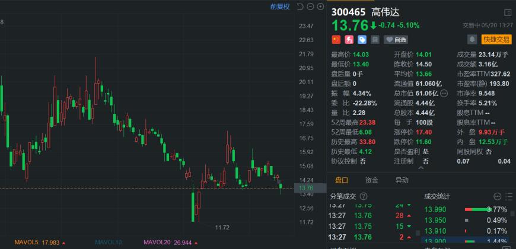Open the gray notes icon beside 自选
This screenshot has width=516, height=249.
click(x=375, y=40)
